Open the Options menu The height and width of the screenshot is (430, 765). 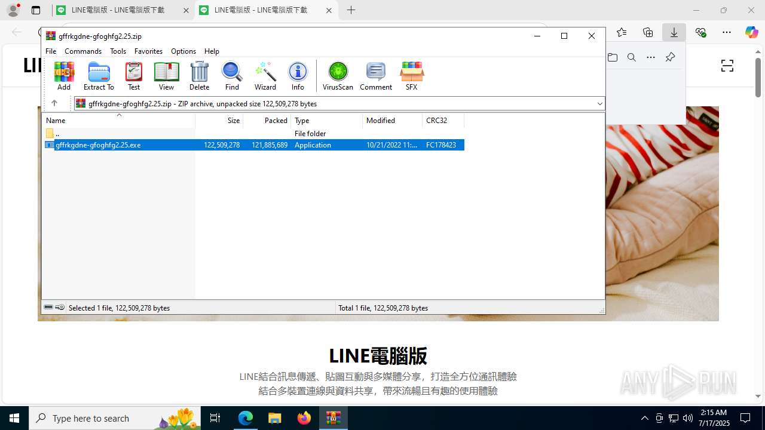point(183,51)
